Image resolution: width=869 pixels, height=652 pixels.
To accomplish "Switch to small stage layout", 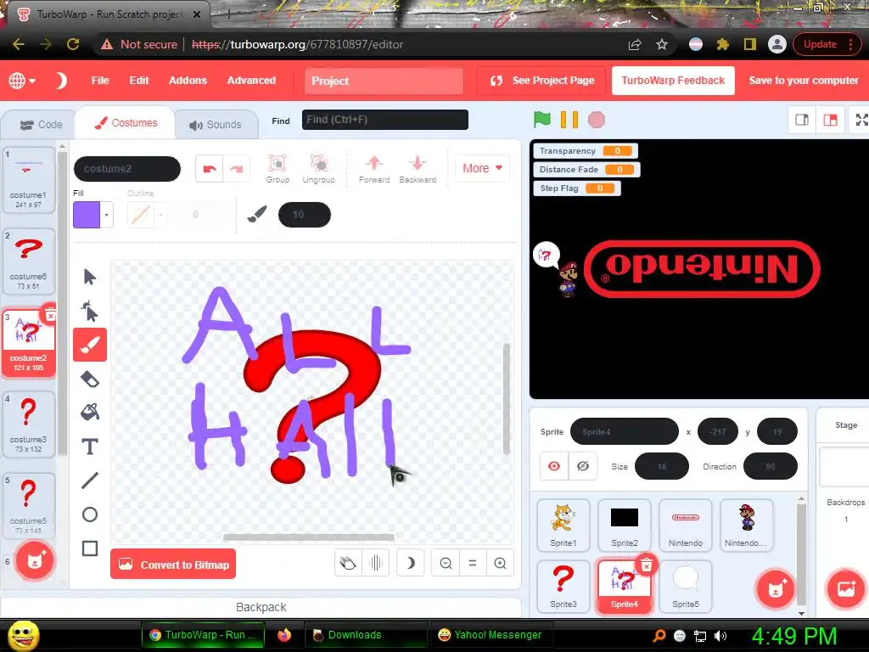I will 801,120.
